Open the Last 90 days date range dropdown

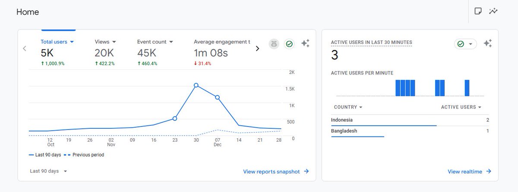pos(48,171)
